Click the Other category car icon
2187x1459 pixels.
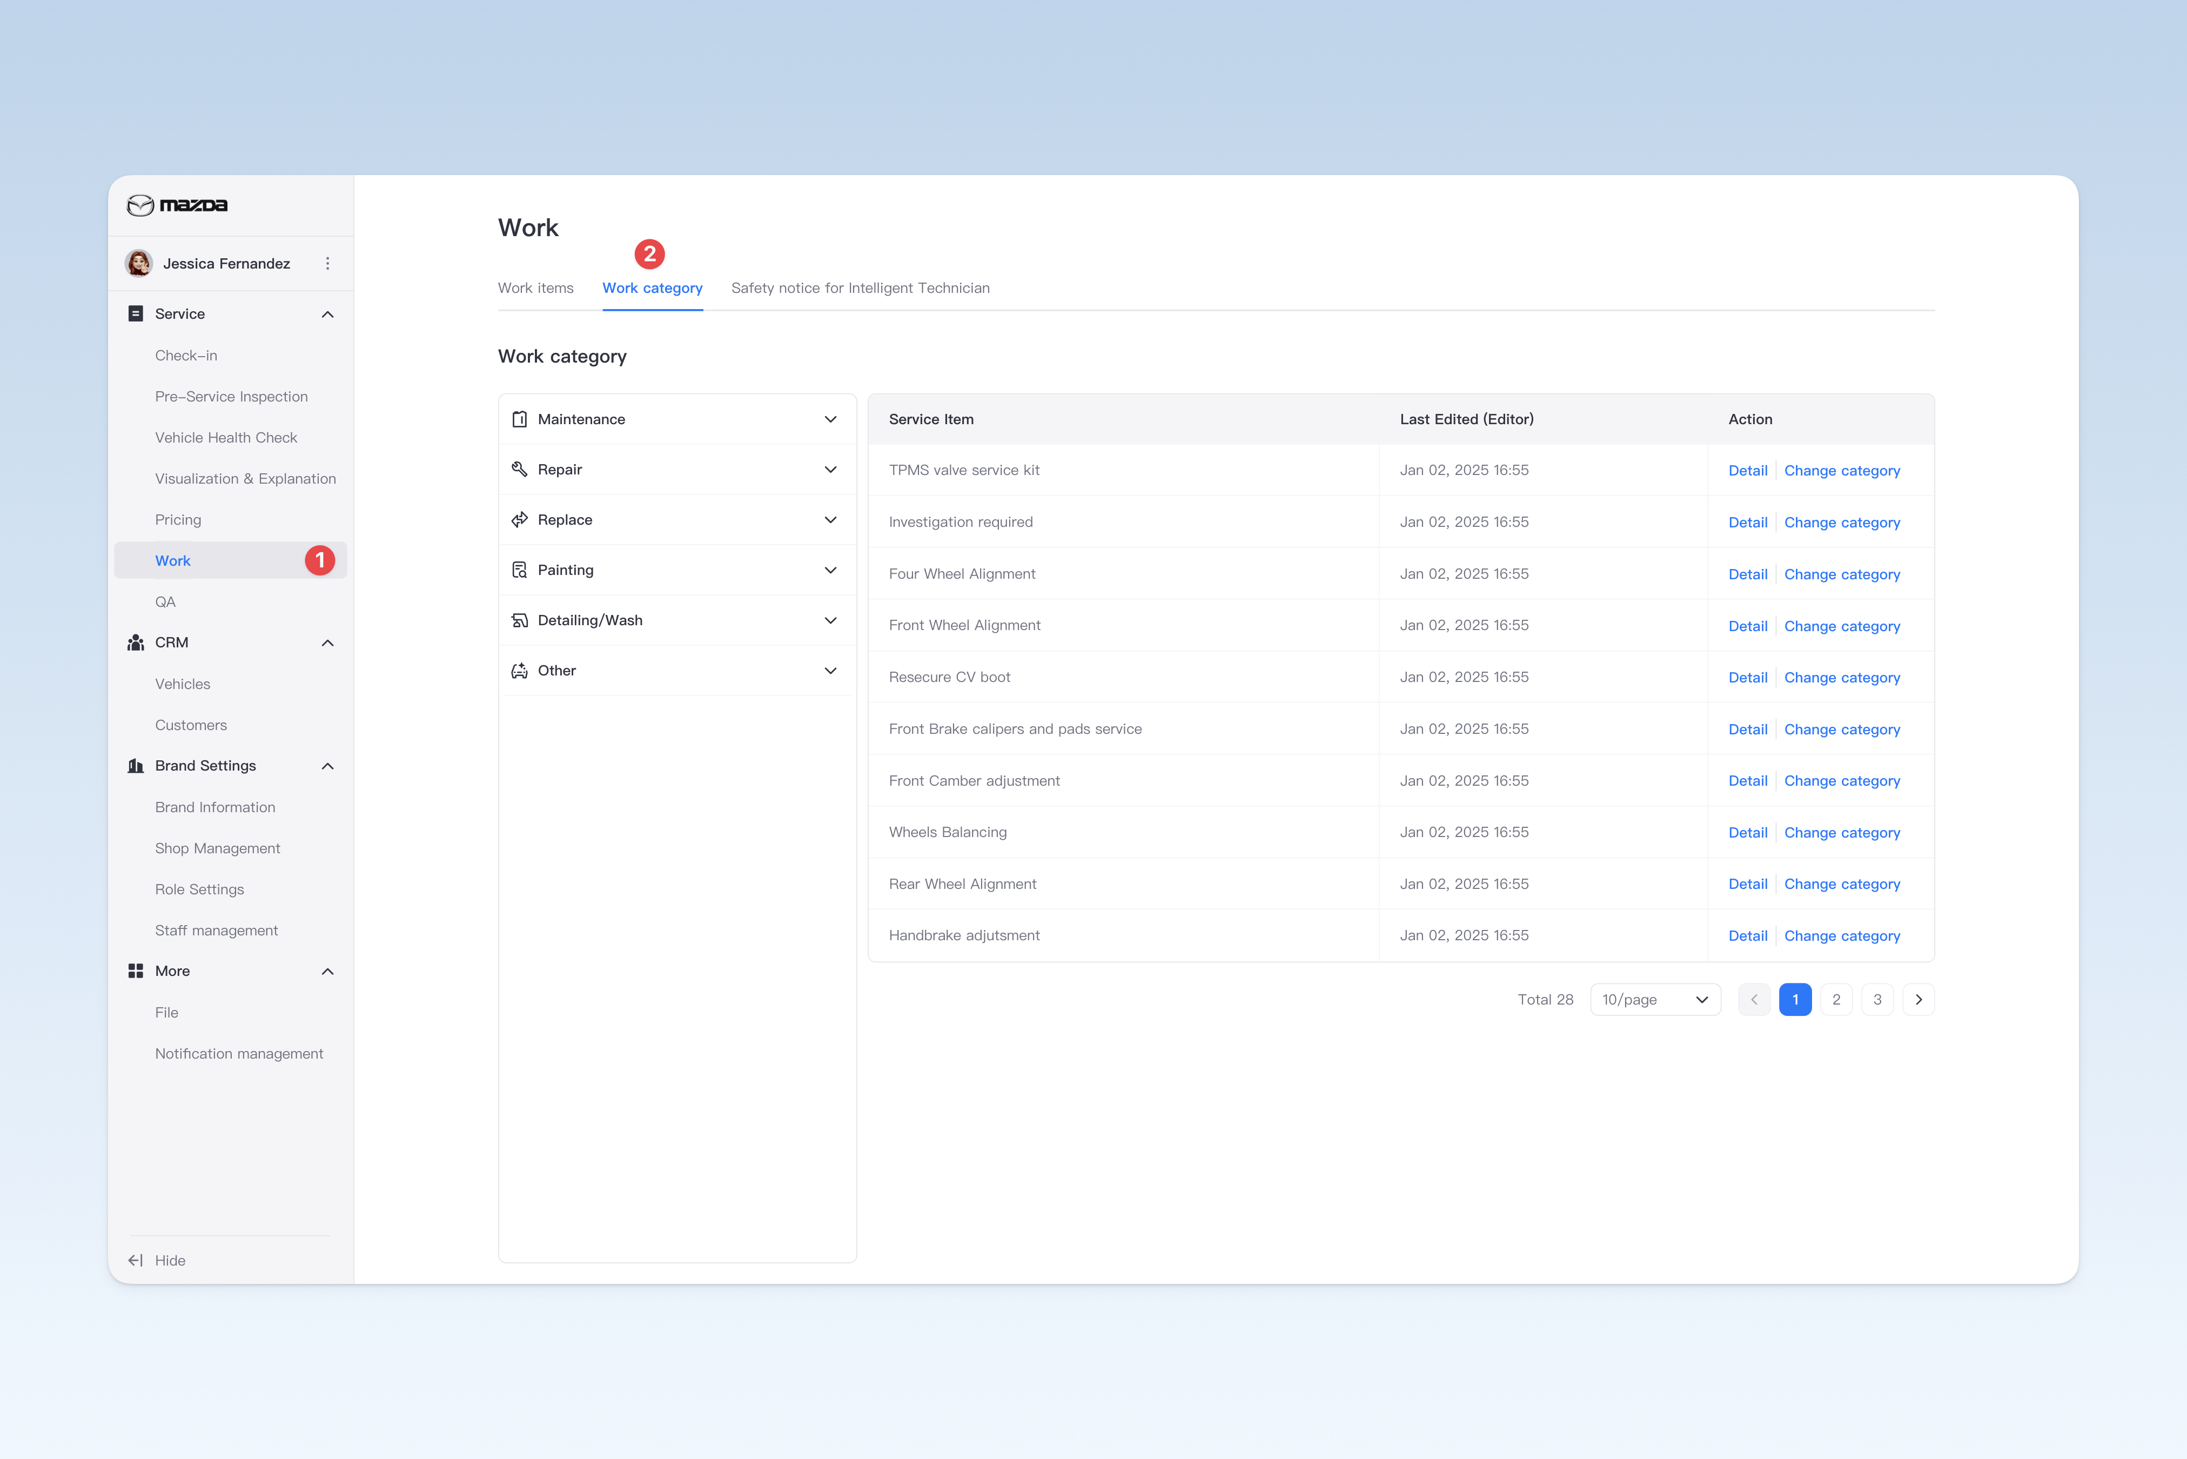(520, 671)
